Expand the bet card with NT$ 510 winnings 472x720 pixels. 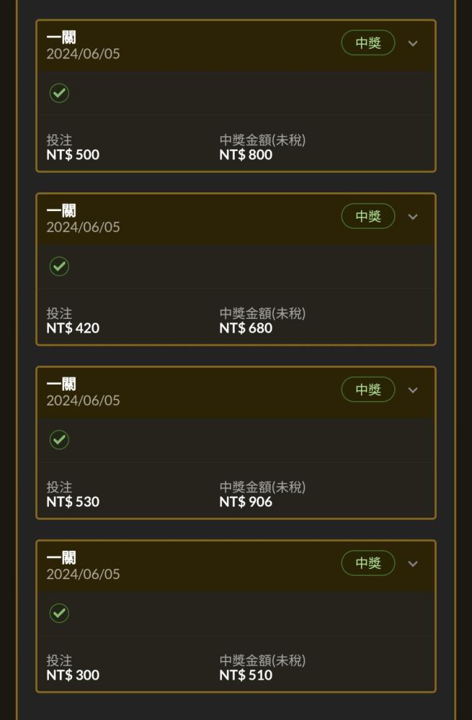pyautogui.click(x=413, y=564)
